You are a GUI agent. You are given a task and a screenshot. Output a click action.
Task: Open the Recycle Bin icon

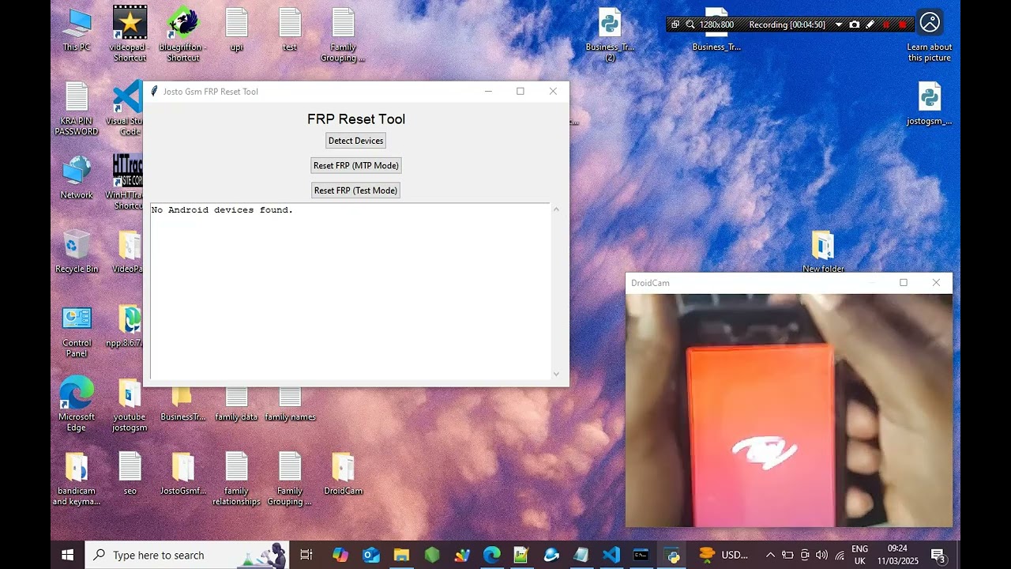pos(77,251)
